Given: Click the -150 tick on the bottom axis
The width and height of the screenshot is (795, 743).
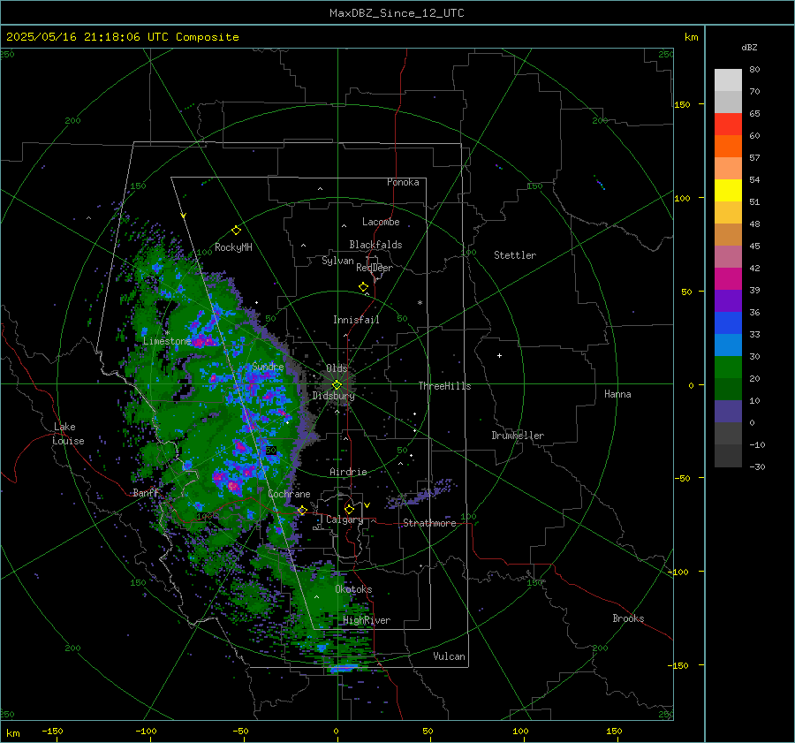Looking at the screenshot, I should 52,731.
